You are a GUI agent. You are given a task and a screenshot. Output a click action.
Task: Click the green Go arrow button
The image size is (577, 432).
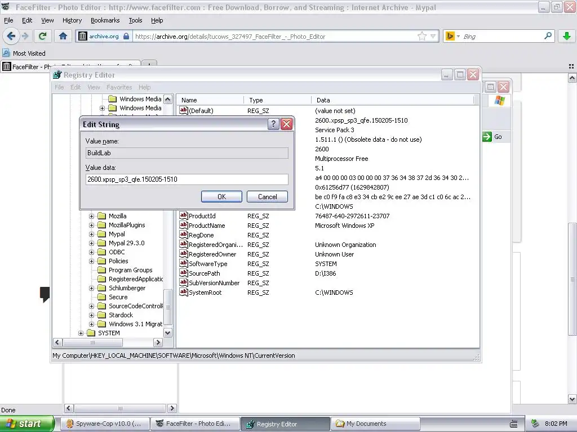click(x=487, y=137)
